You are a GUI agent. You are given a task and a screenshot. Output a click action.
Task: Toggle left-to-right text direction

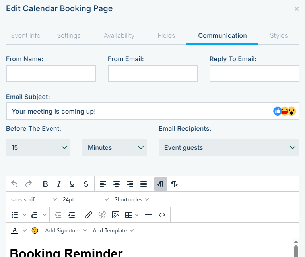pos(161,184)
